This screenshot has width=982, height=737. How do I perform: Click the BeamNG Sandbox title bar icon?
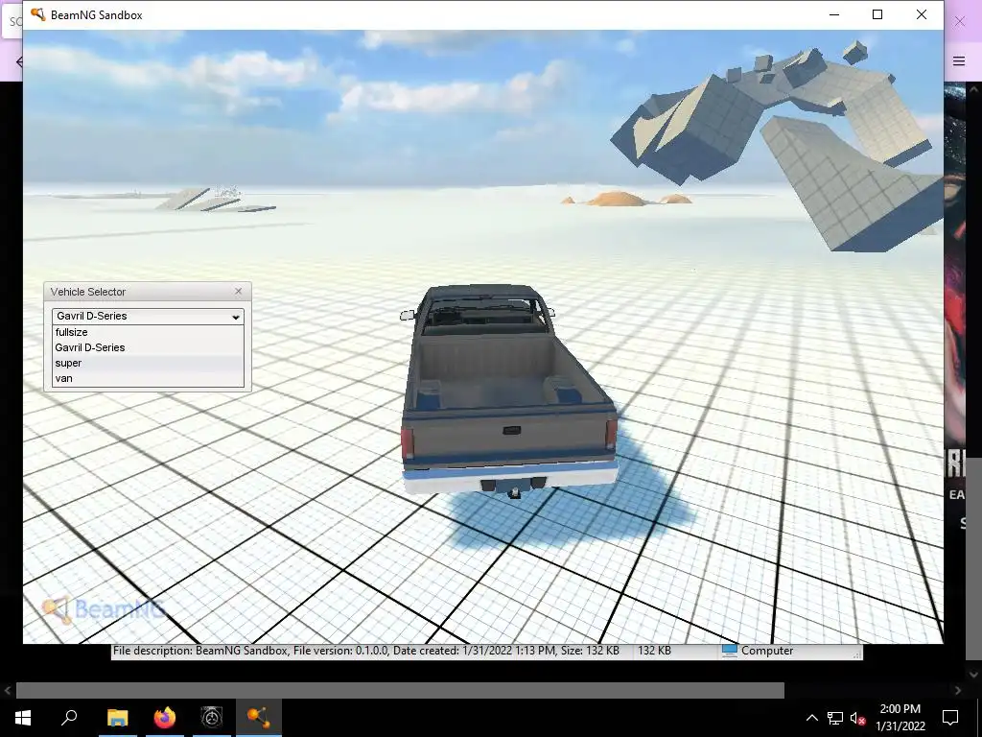(x=37, y=14)
